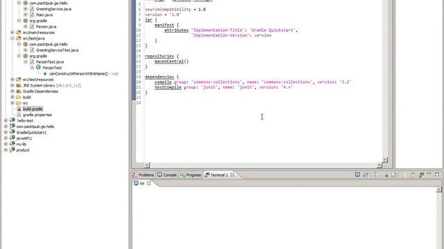The width and height of the screenshot is (444, 249).
Task: Select the my-lib project
Action: tap(22, 144)
